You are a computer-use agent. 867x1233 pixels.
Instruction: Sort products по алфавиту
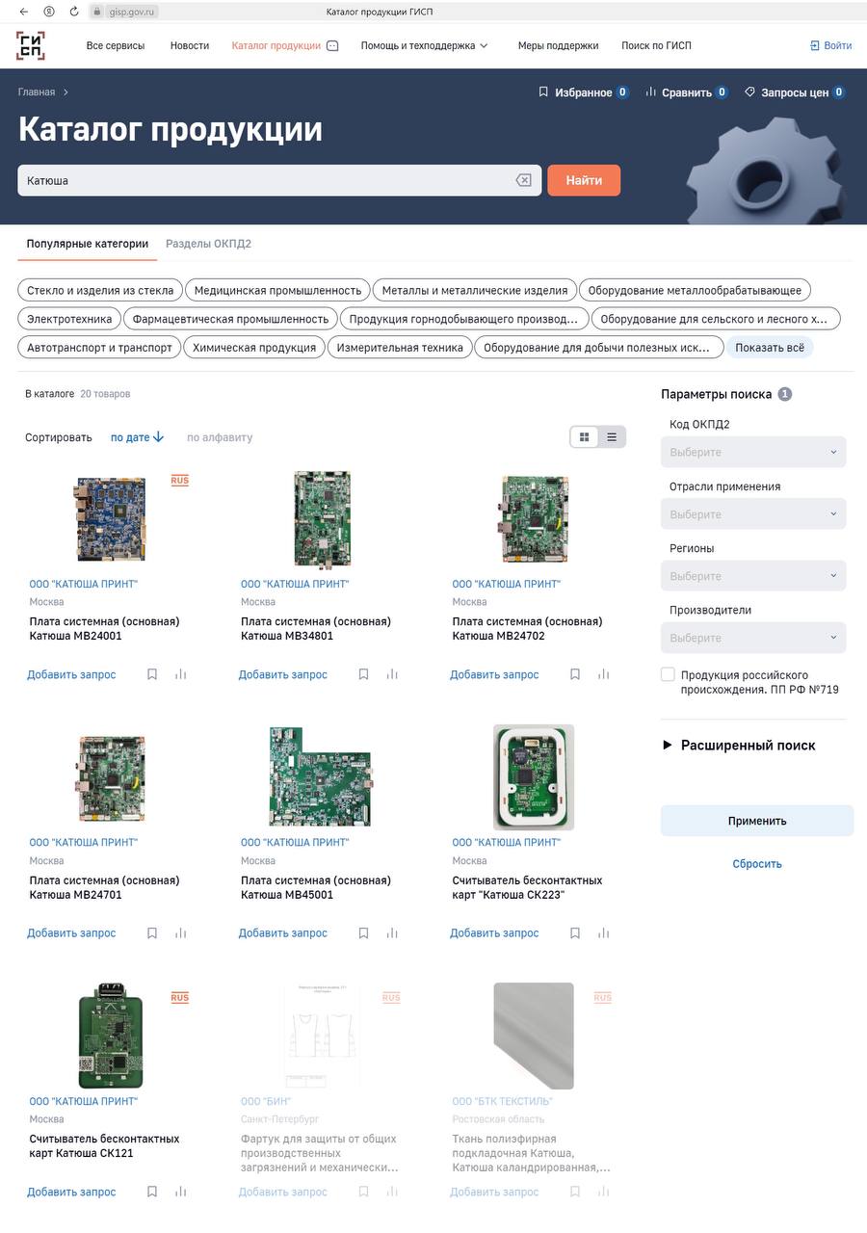220,437
